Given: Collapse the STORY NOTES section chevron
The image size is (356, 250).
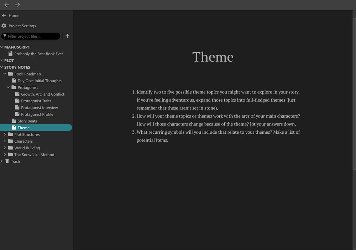Looking at the screenshot, I should pyautogui.click(x=1, y=67).
